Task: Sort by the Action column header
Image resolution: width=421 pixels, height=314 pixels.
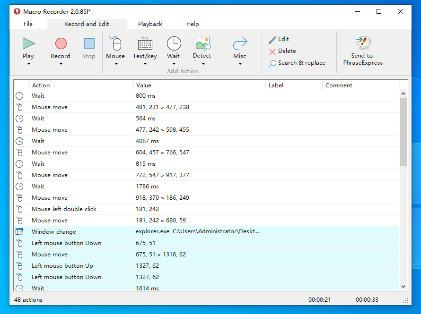Action: coord(81,85)
